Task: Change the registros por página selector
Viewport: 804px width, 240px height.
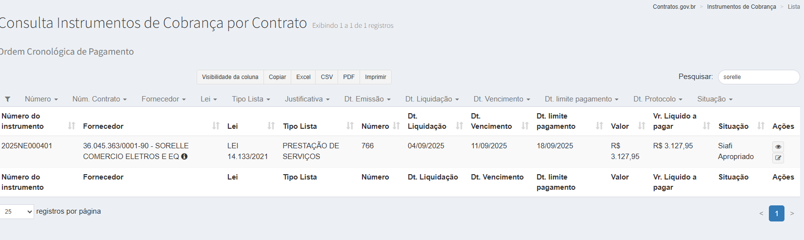Action: tap(17, 212)
